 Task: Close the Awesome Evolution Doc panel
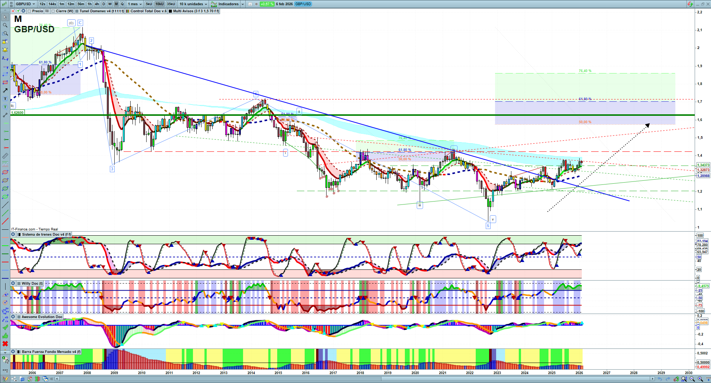point(13,317)
